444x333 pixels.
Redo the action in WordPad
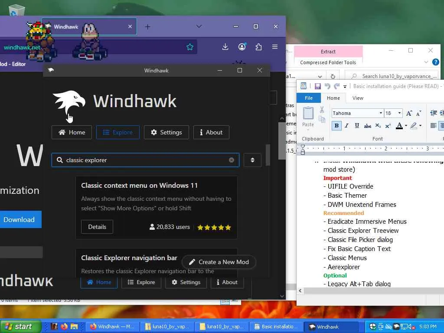pyautogui.click(x=336, y=86)
